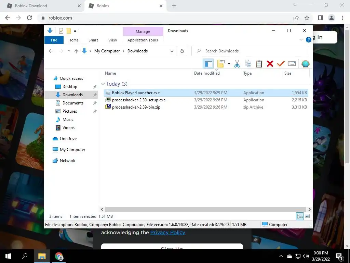Sort files by Date modified column

point(216,73)
